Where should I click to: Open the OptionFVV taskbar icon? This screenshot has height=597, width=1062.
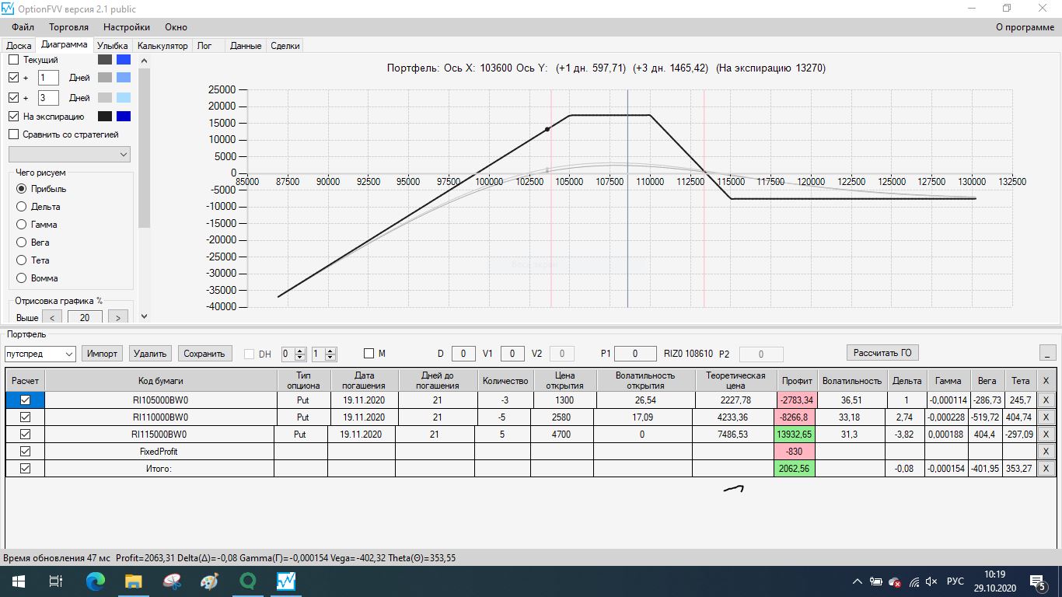[287, 581]
